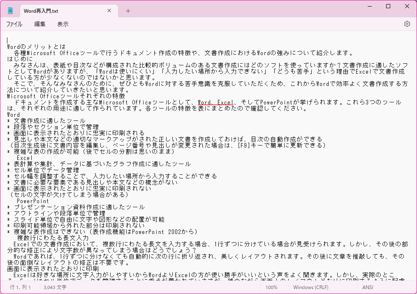Viewport: 417px width, 294px height.
Task: Click the standalone Word line
Action: pos(13,115)
